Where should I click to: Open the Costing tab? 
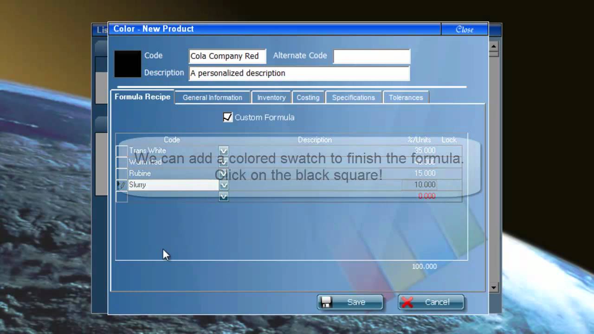click(308, 97)
